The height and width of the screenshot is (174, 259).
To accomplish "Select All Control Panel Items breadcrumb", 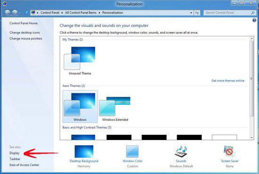I will [81, 13].
